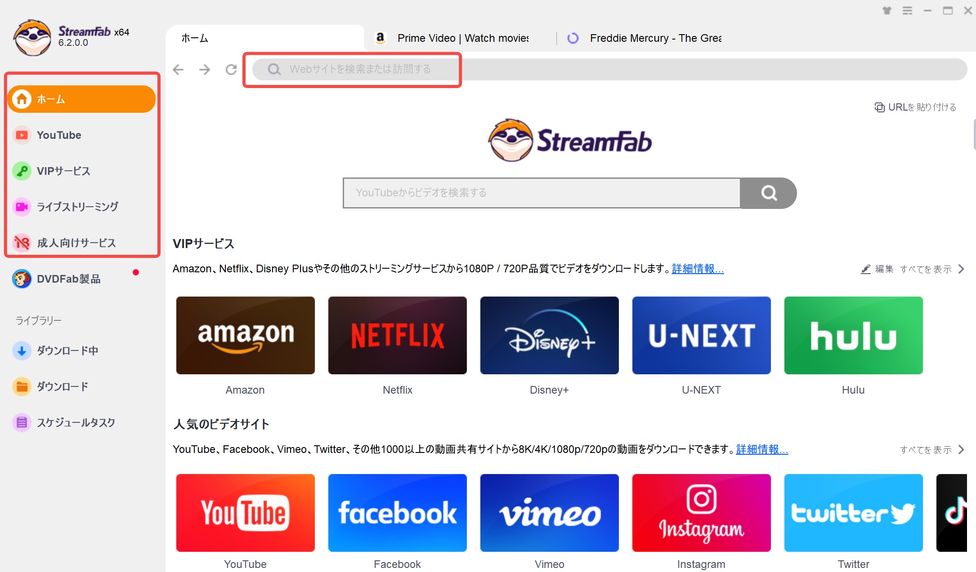Open ライブストリーミング in the sidebar
976x572 pixels.
click(x=77, y=207)
